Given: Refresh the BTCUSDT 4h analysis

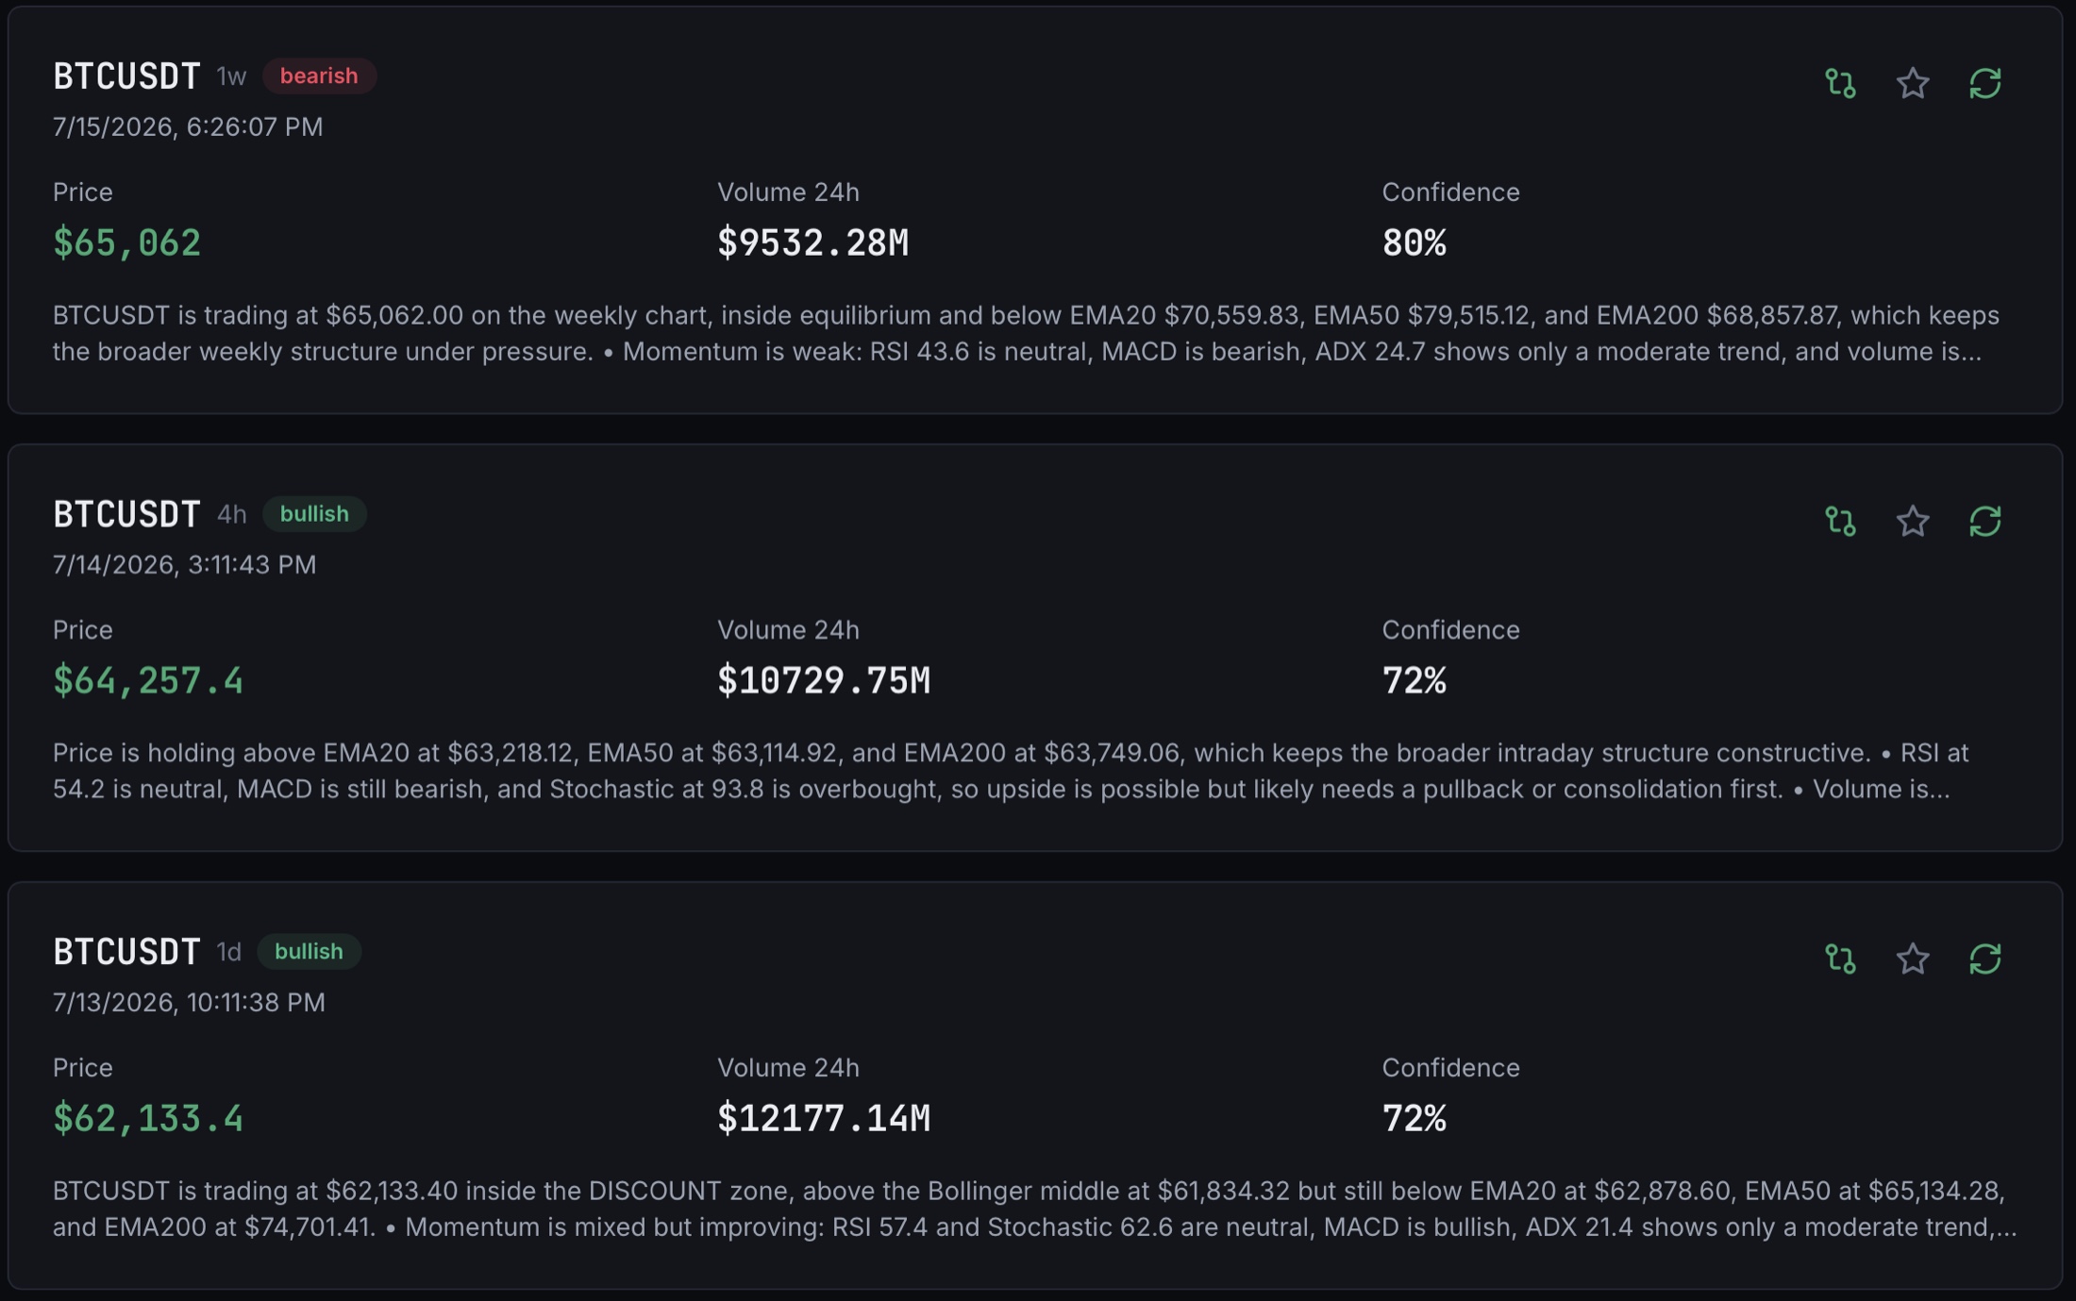Looking at the screenshot, I should [x=1985, y=521].
